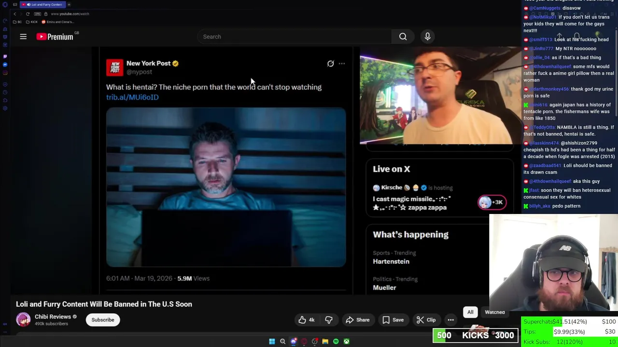Open the trib.al/MUi6oID link
Image resolution: width=618 pixels, height=347 pixels.
(x=132, y=97)
